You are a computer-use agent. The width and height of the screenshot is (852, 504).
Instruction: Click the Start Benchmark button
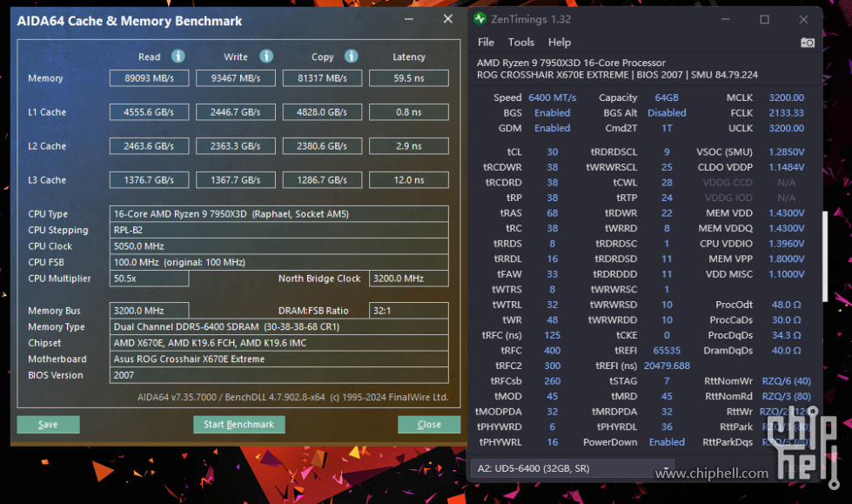[239, 424]
